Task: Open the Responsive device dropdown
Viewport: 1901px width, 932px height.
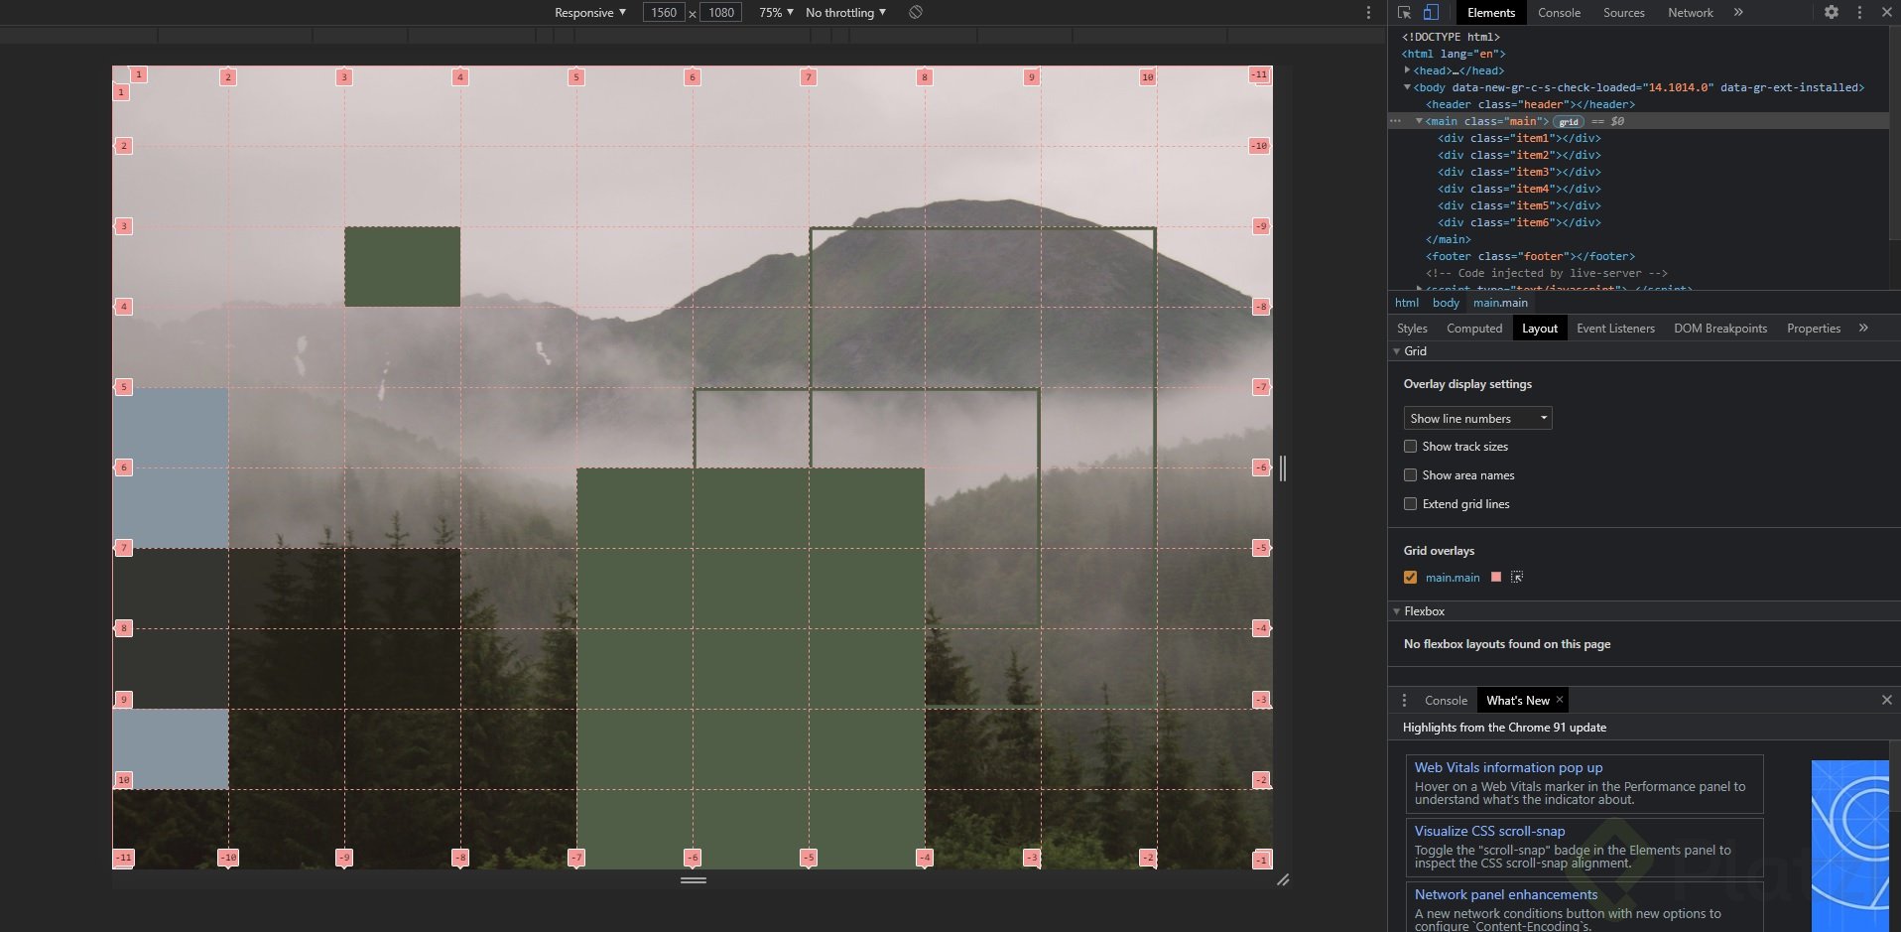Action: pos(590,12)
